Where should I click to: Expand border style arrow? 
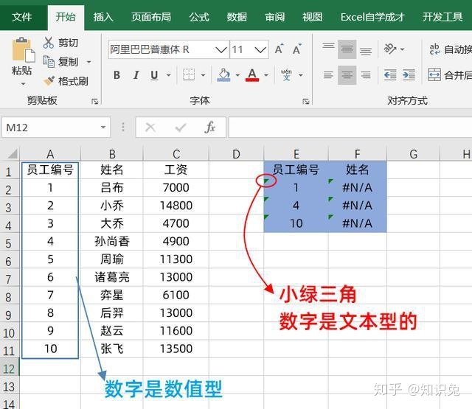pyautogui.click(x=204, y=75)
